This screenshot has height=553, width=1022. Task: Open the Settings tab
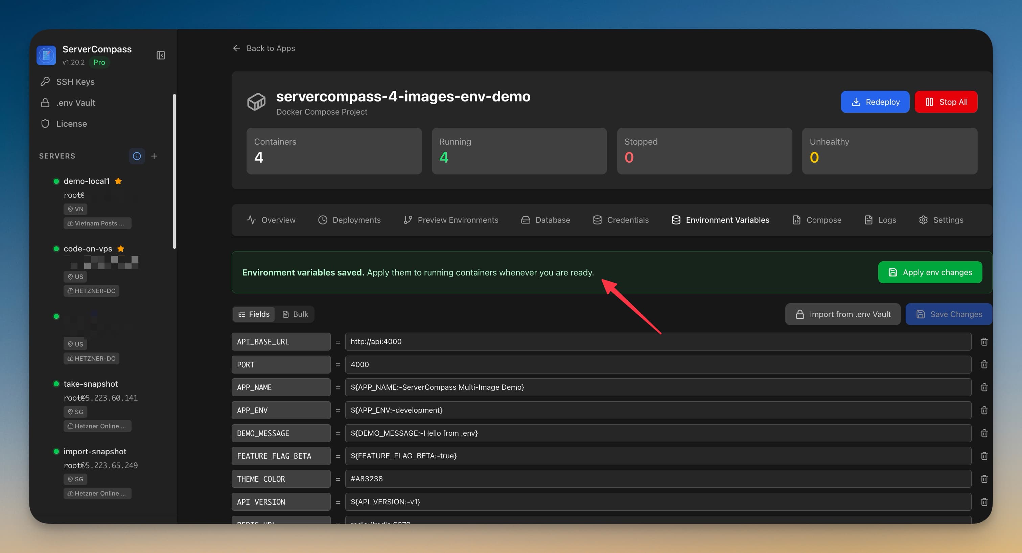(941, 220)
